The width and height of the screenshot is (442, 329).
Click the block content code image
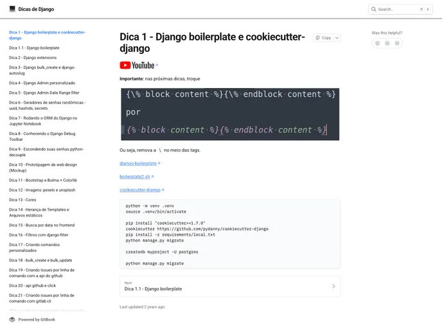click(x=230, y=114)
